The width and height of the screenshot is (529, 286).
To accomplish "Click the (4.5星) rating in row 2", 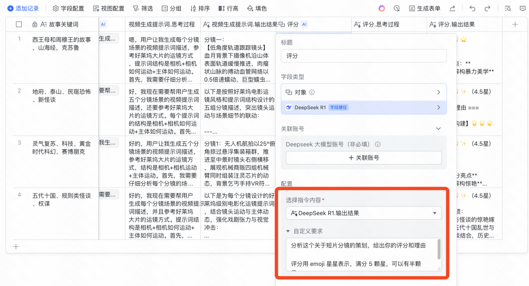I will click(481, 92).
